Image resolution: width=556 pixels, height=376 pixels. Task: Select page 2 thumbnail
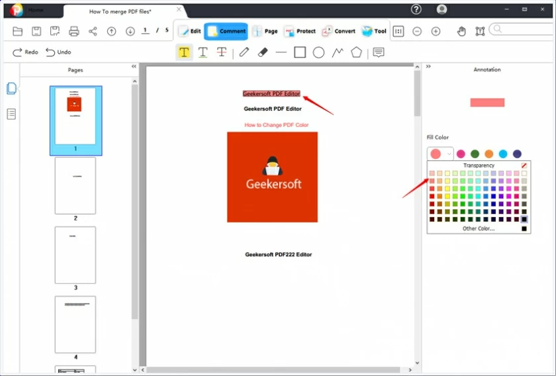(75, 186)
